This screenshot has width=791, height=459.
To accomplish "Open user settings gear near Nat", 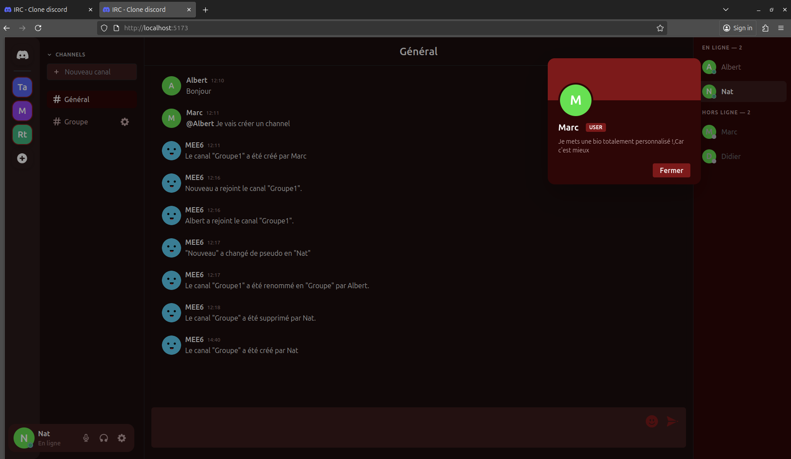I will click(122, 438).
